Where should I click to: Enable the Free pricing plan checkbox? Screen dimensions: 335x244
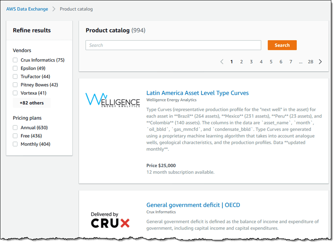[15, 136]
